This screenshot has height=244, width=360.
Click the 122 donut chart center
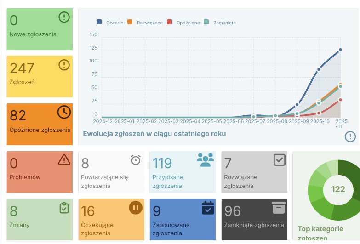[x=338, y=189]
